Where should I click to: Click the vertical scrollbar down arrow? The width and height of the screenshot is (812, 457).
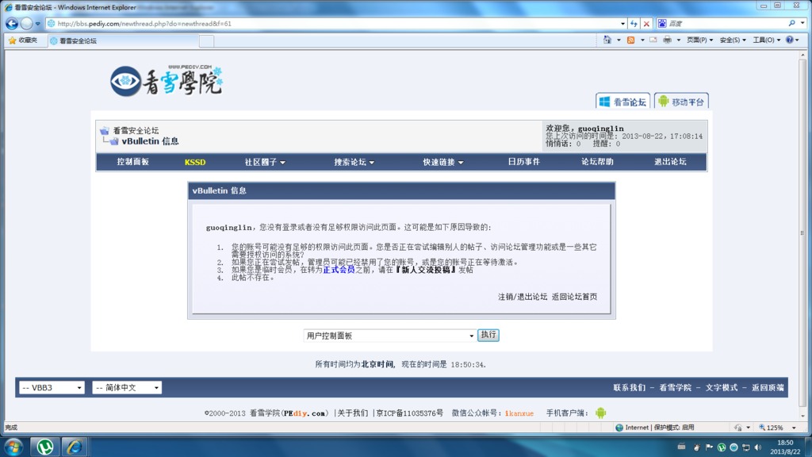802,416
